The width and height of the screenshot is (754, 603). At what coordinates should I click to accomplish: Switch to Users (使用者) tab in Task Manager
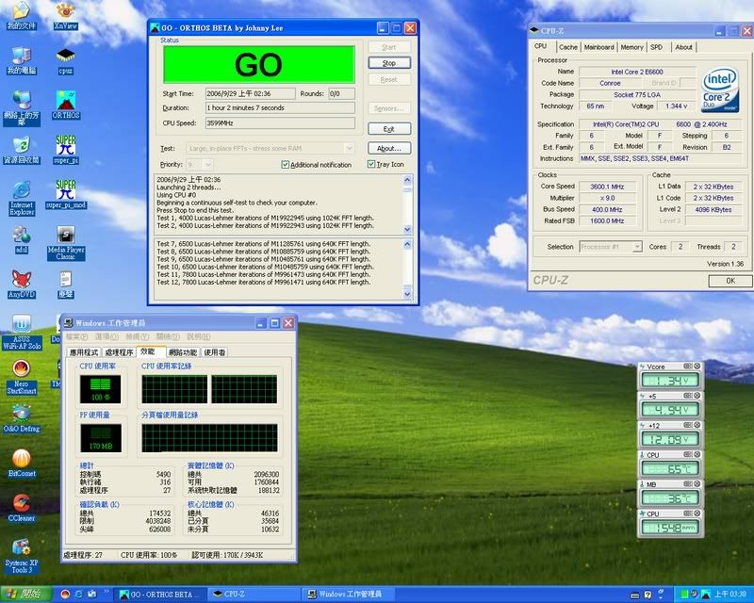click(215, 352)
